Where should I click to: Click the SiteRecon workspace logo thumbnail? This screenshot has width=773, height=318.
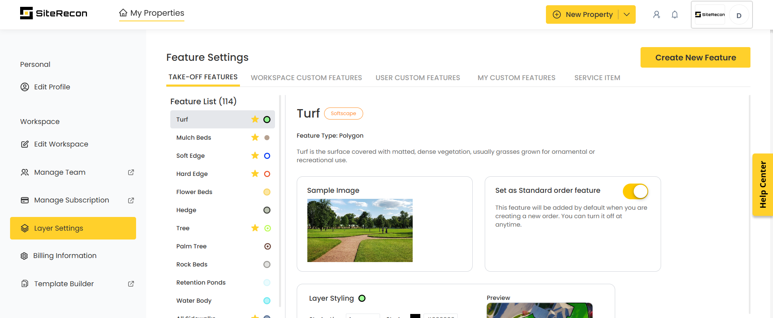point(710,14)
